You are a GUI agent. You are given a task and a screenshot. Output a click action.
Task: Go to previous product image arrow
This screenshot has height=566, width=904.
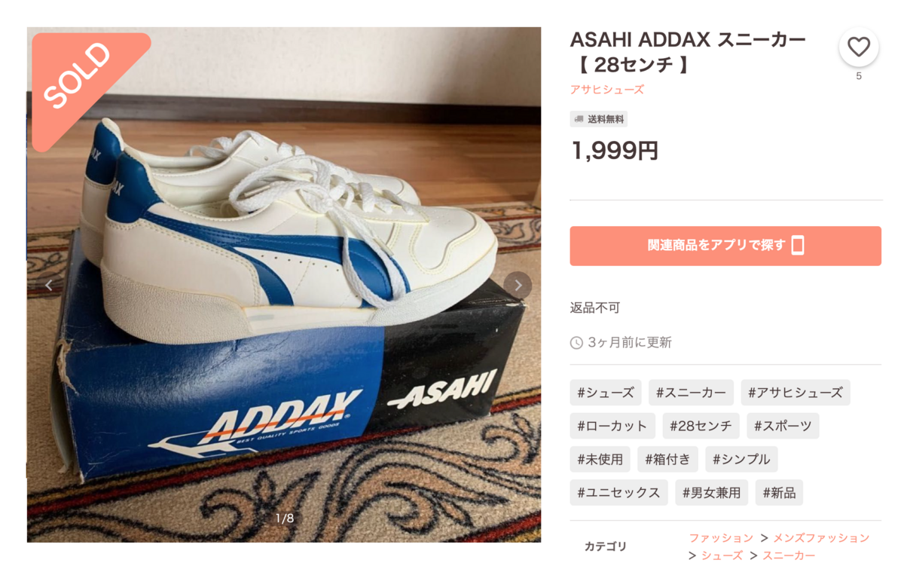pos(49,286)
